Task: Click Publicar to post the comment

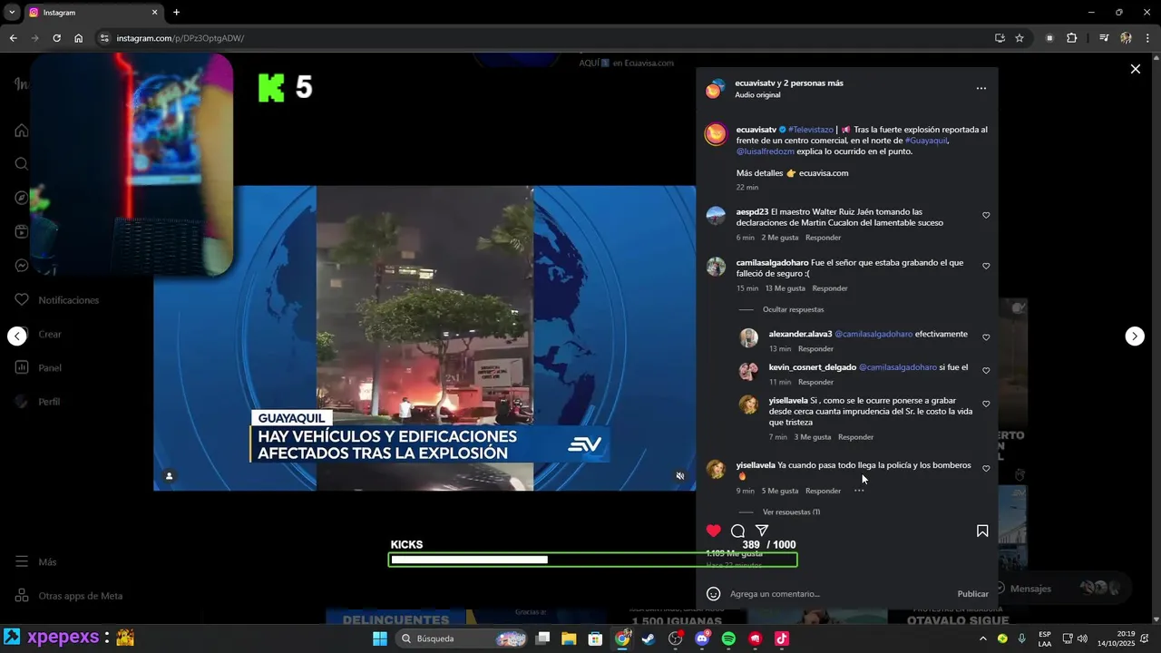Action: click(972, 594)
